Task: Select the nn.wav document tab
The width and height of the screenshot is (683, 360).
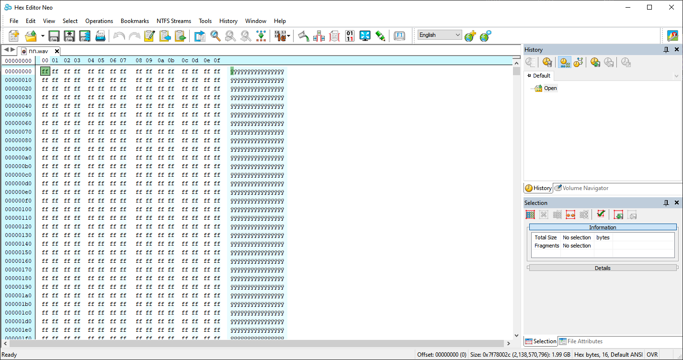Action: (x=38, y=51)
